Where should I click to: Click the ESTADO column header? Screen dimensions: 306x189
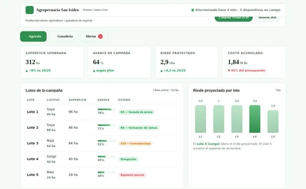(124, 100)
